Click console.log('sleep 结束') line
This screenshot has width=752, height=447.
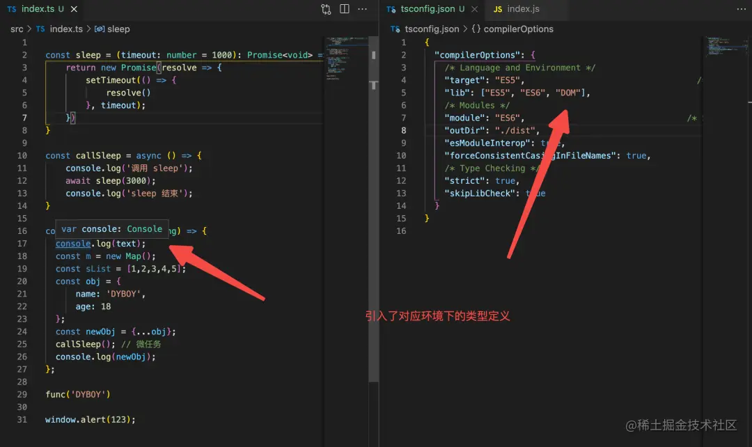coord(129,194)
